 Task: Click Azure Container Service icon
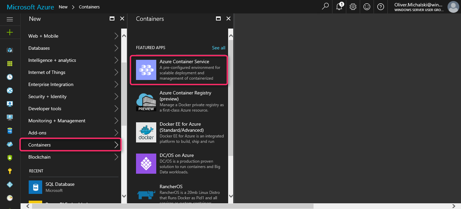pos(146,70)
